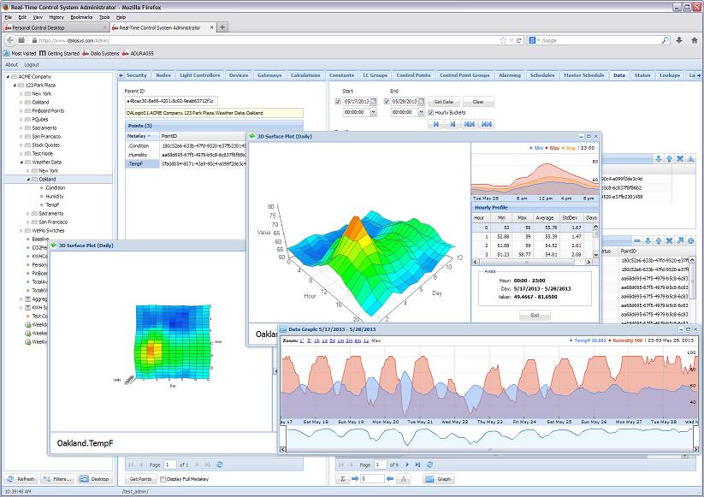Open End time dropdown

421,112
